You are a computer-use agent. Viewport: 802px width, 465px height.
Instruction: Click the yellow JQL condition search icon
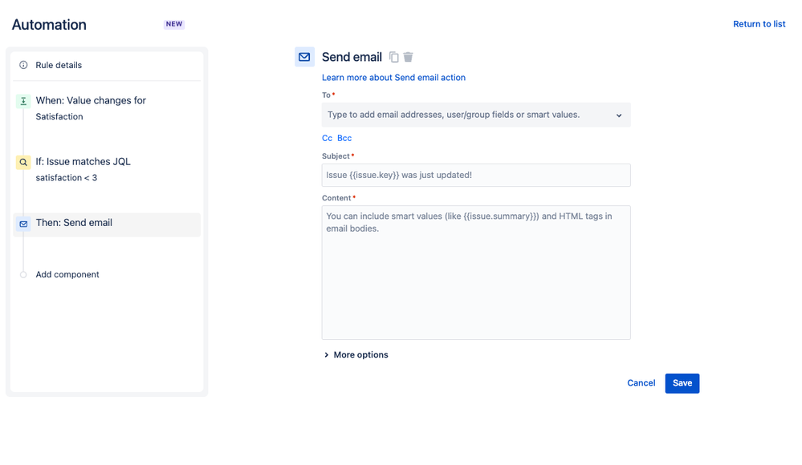23,163
